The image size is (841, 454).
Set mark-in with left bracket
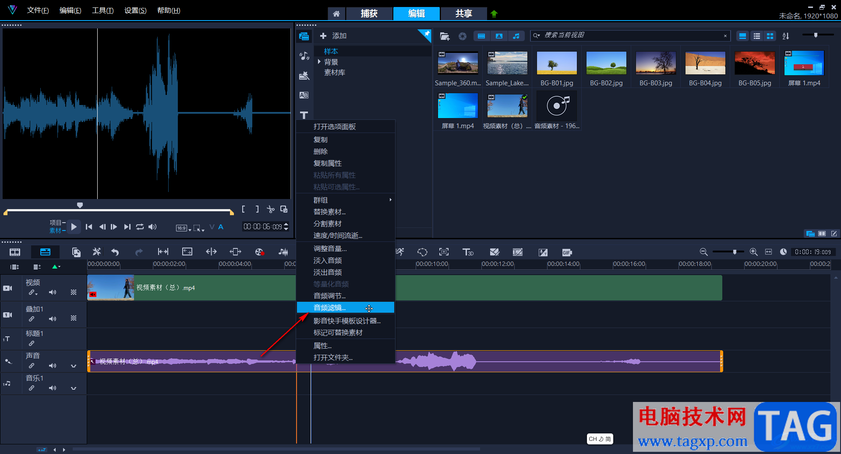coord(244,210)
